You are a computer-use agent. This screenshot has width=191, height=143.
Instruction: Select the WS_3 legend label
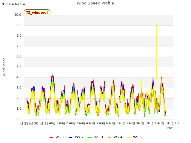coord(98,137)
